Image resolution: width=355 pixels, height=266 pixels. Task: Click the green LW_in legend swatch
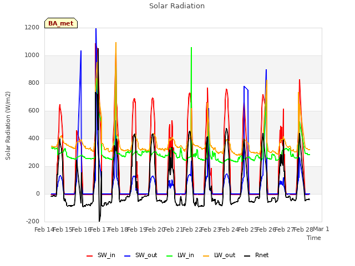tap(170, 256)
